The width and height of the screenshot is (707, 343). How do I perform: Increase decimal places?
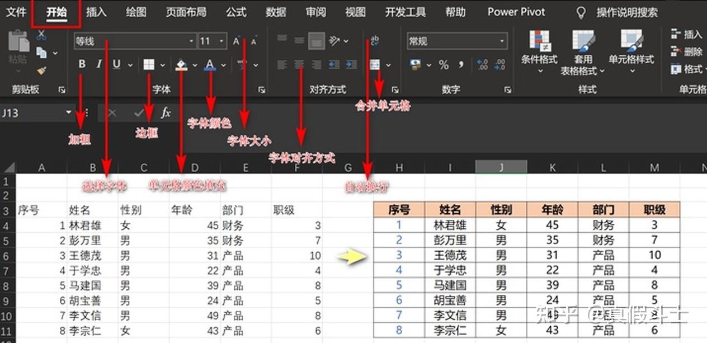pyautogui.click(x=482, y=65)
